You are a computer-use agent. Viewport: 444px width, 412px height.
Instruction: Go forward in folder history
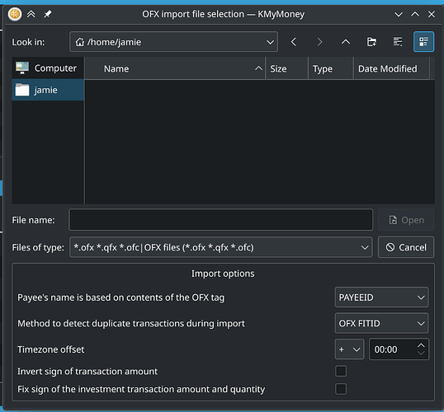[319, 42]
